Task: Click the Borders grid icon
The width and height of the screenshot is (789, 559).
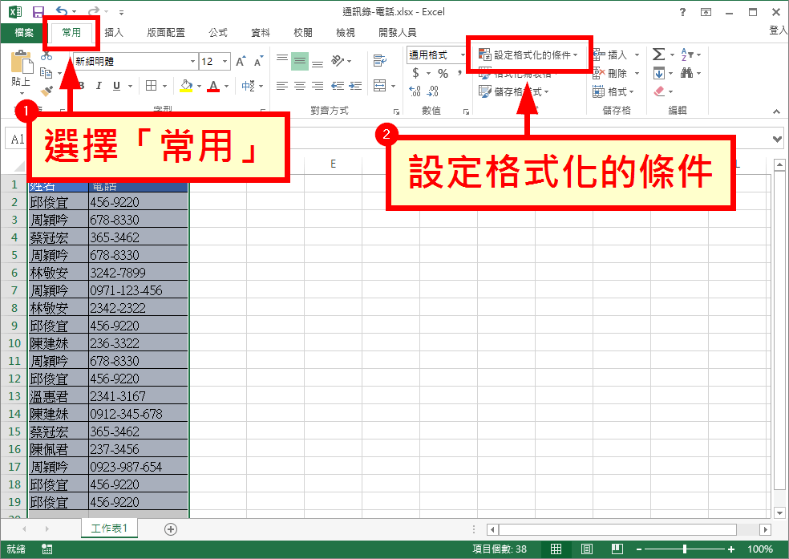Action: point(151,86)
